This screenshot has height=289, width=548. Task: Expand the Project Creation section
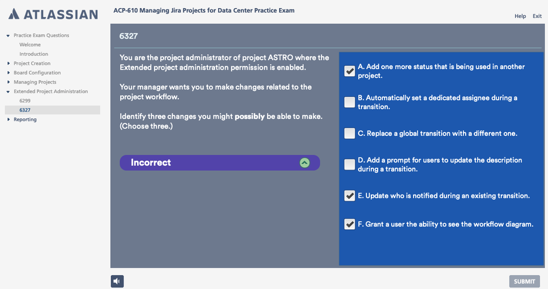[x=8, y=63]
